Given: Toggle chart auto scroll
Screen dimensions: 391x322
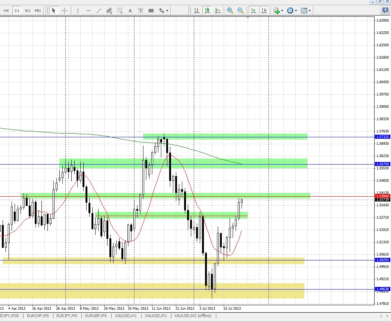Looking at the screenshot, I should pos(253,10).
